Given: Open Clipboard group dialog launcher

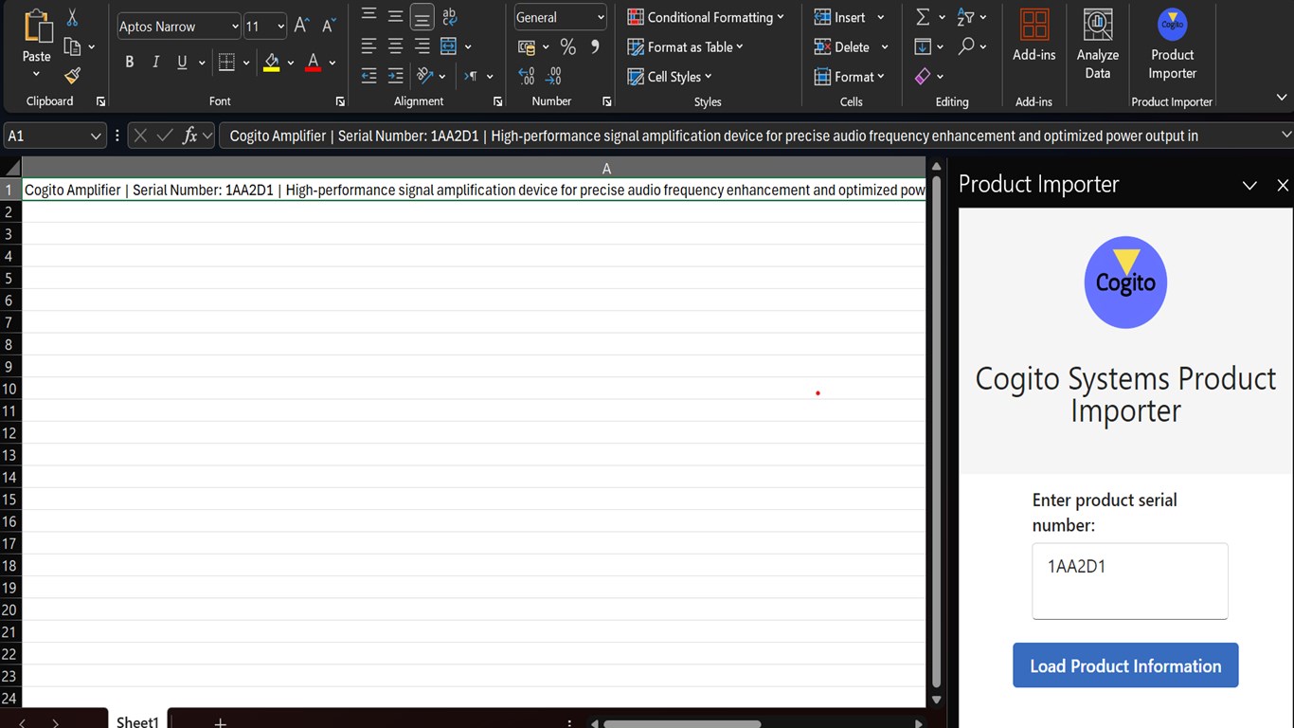Looking at the screenshot, I should click(100, 101).
